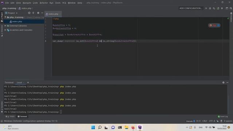Open the Database side tool window
Image resolution: width=233 pixels, height=131 pixels.
click(231, 17)
